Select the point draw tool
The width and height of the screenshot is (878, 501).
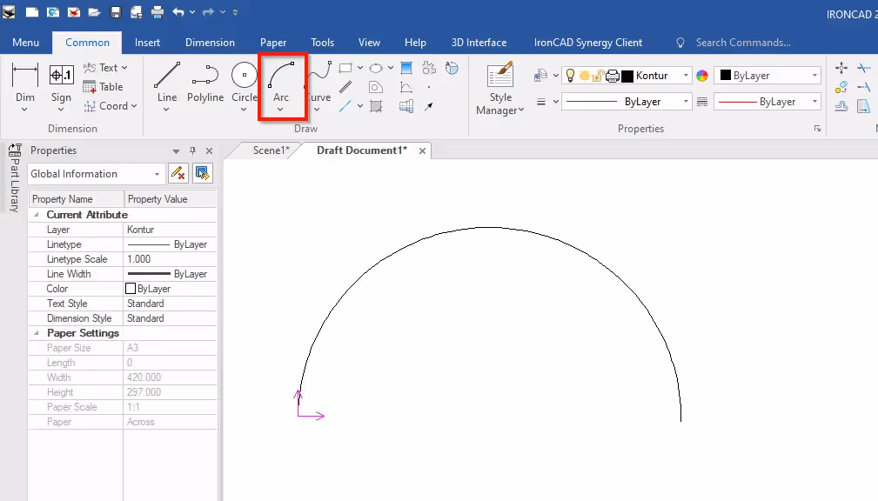pyautogui.click(x=429, y=87)
